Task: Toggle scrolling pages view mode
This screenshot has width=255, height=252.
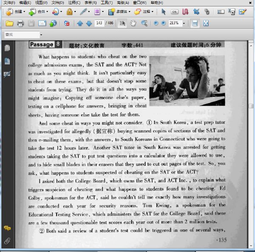Action: (x=195, y=23)
